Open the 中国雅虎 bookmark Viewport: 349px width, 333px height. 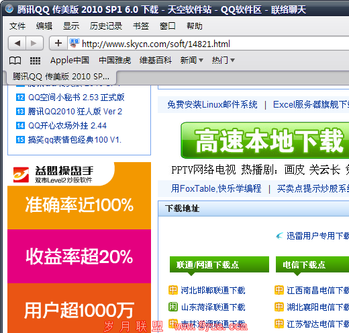click(x=115, y=61)
